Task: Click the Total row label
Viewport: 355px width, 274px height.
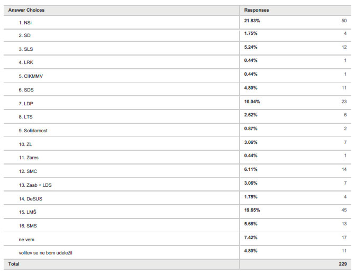Action: pos(14,264)
